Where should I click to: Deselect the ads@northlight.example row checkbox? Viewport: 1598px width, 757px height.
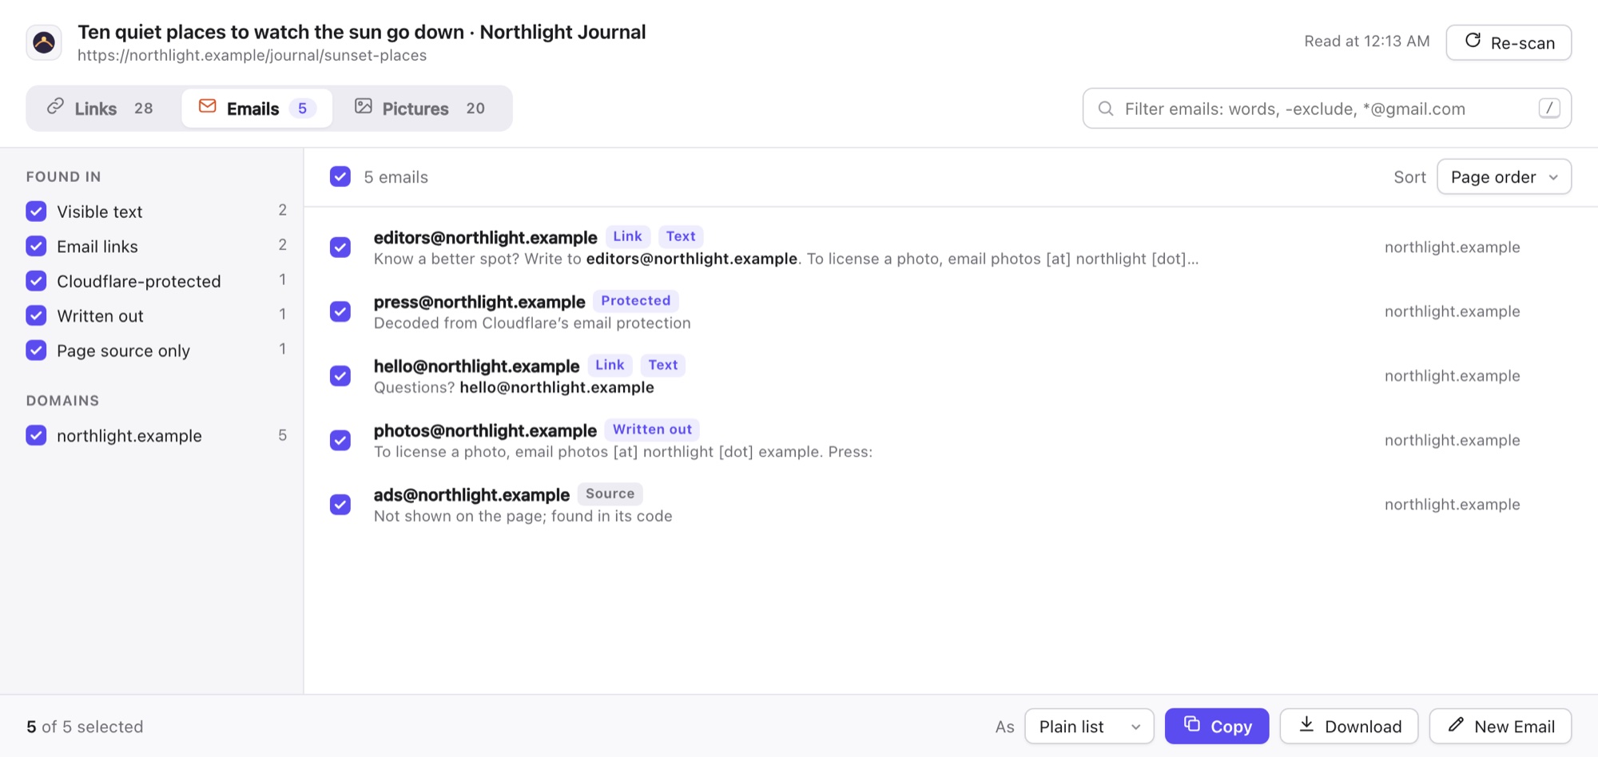click(x=340, y=505)
